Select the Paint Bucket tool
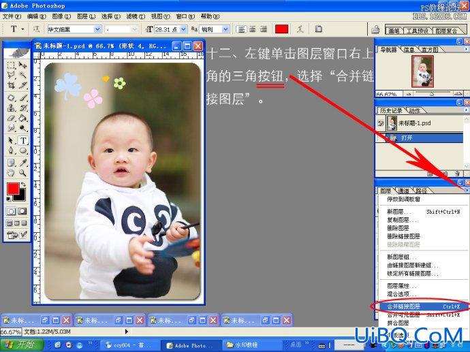The image size is (470, 352). [x=22, y=118]
